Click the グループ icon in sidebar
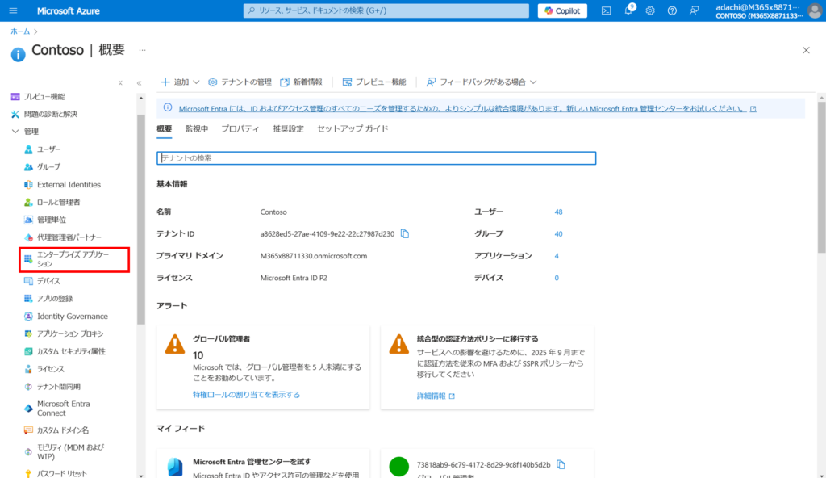This screenshot has height=478, width=826. pos(28,166)
